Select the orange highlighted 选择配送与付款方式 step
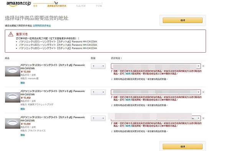The height and width of the screenshot is (151, 230). tap(57, 6)
